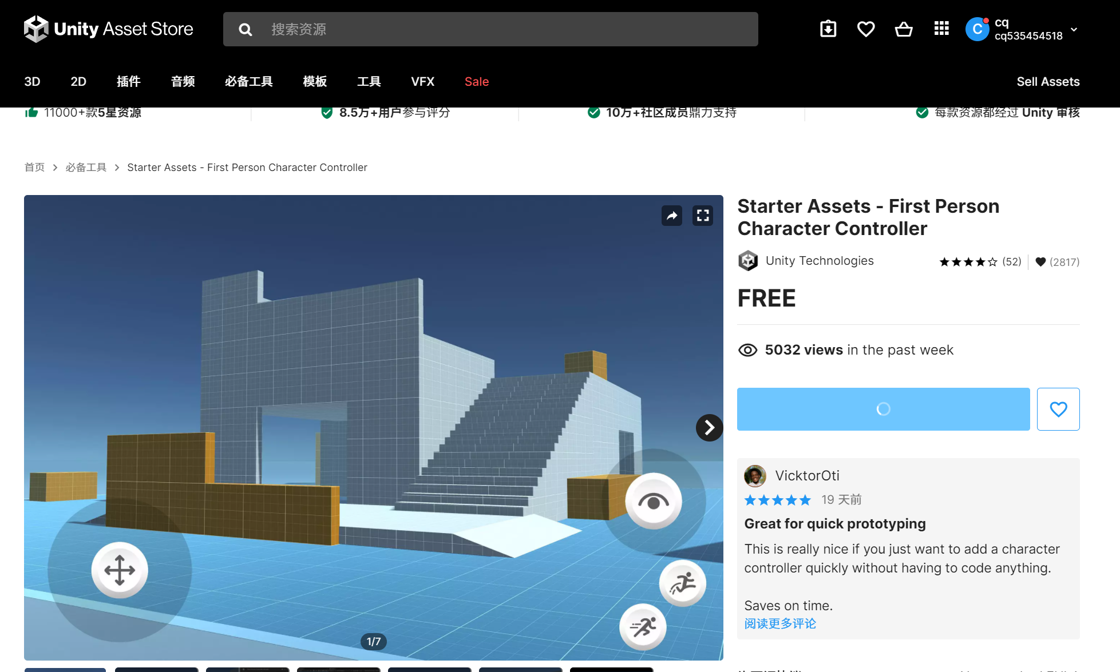Expand the account dropdown arrow
1120x672 pixels.
(1074, 30)
